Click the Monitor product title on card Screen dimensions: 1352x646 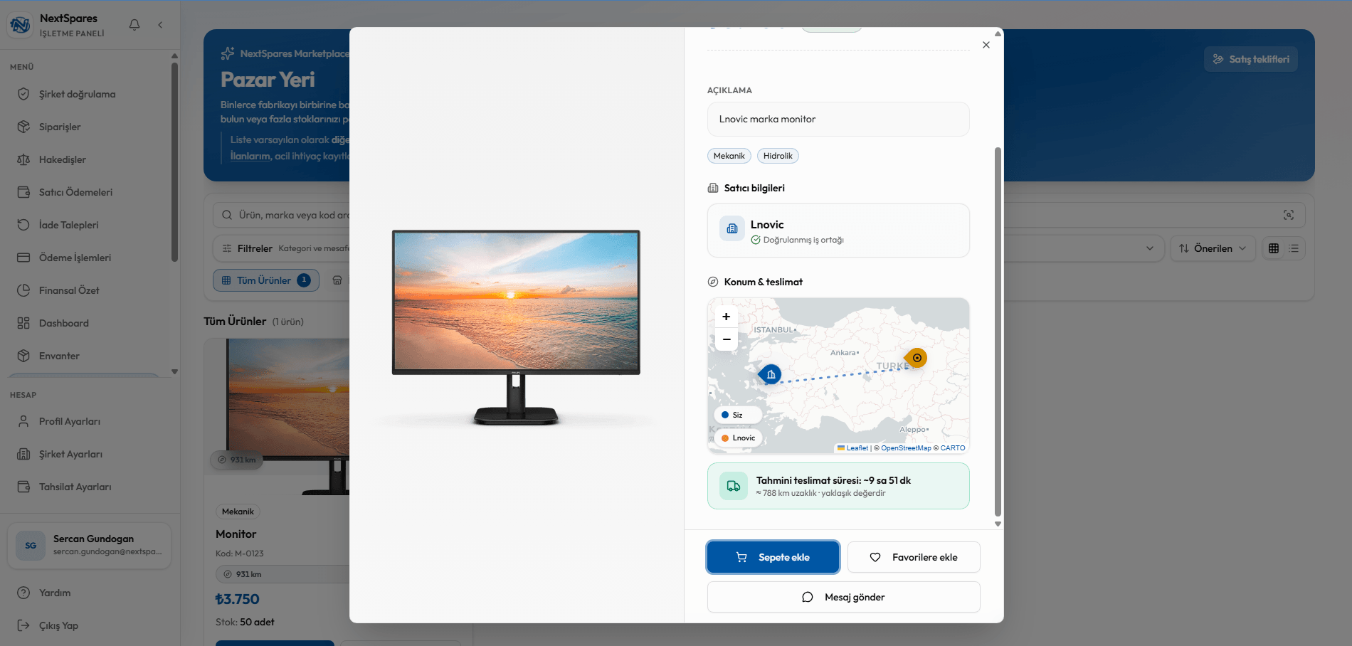[x=236, y=534]
